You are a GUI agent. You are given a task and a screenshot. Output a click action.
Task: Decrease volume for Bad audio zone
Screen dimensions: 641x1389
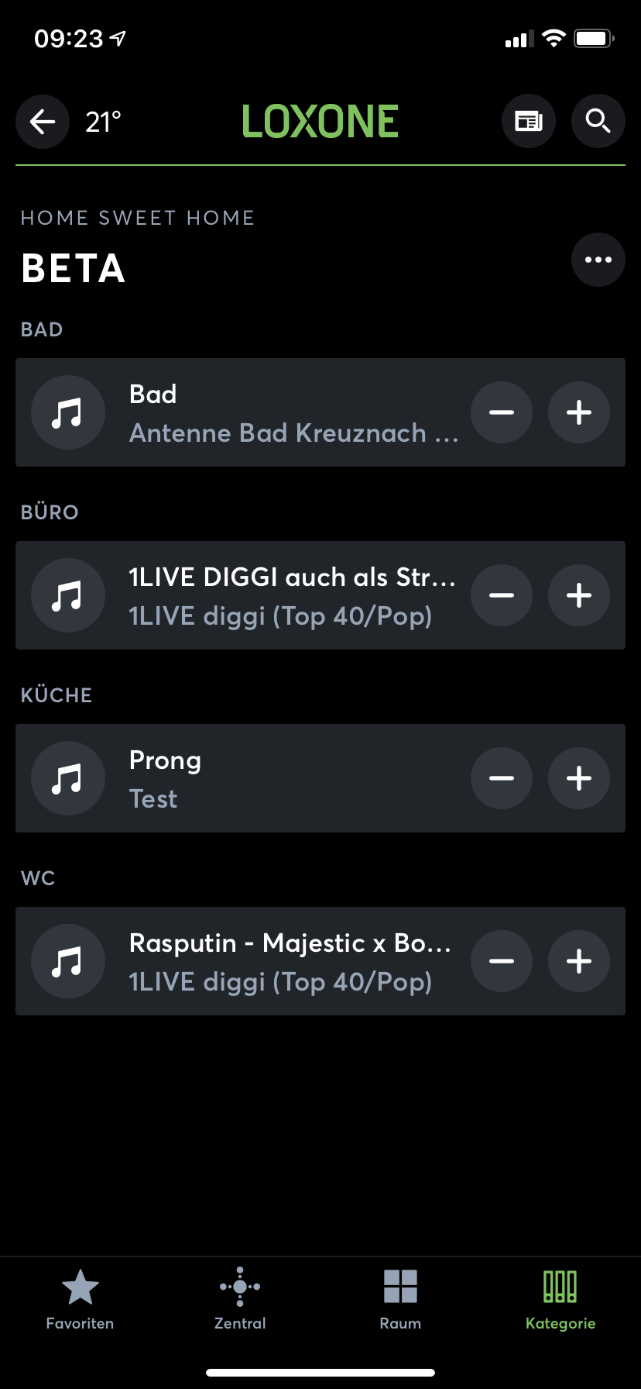pos(502,412)
